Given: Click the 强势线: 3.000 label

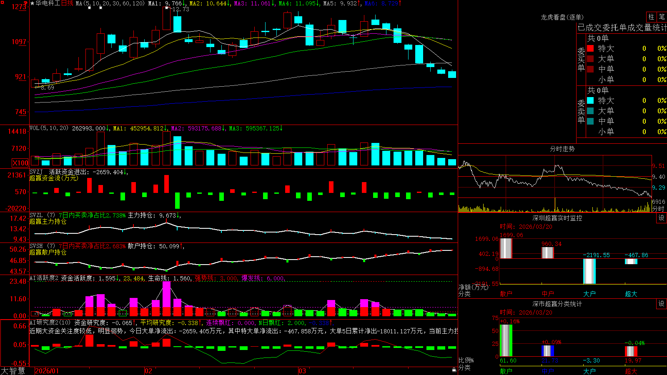Looking at the screenshot, I should [216, 278].
